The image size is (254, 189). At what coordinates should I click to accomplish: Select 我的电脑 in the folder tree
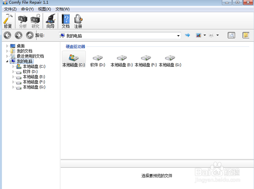24,61
